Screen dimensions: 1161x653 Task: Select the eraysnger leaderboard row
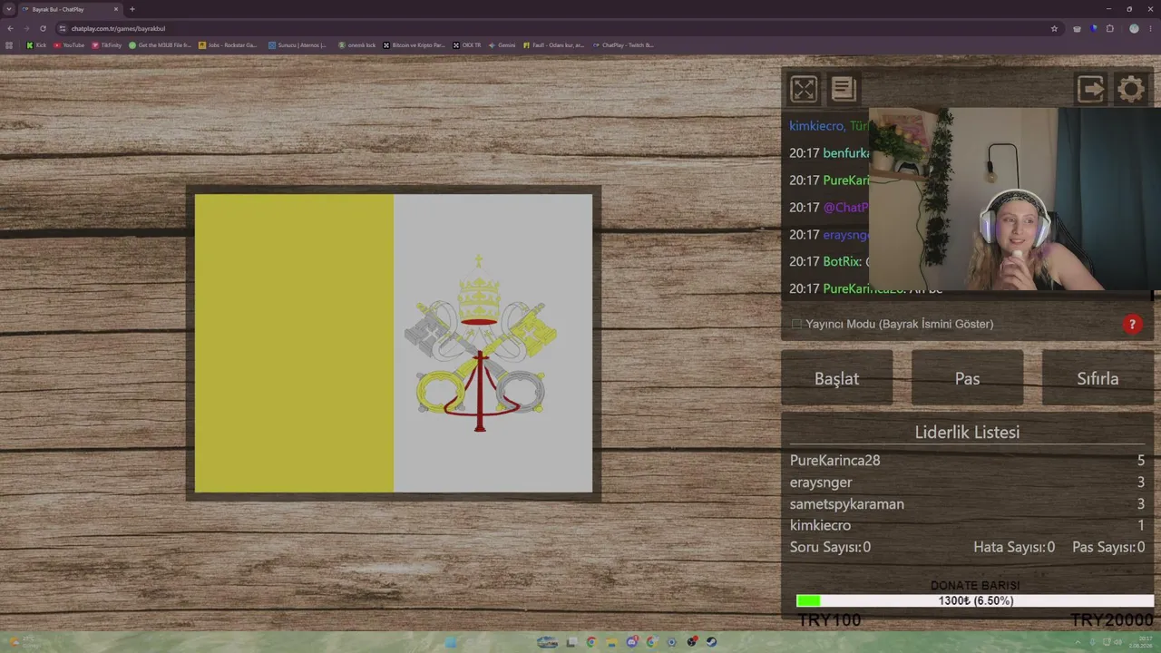(967, 482)
